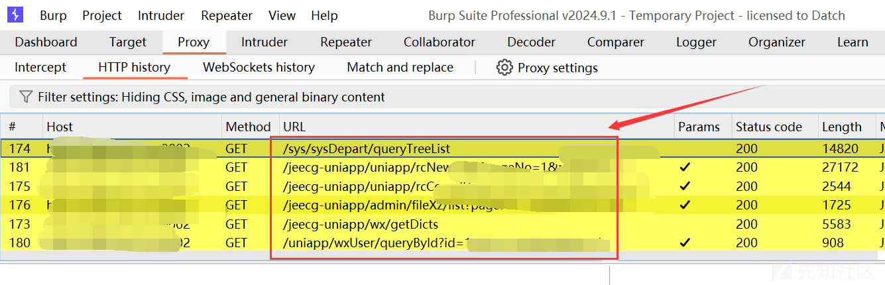Switch to the Intruder tool tab
Screen dimensions: 885x285
pyautogui.click(x=265, y=42)
